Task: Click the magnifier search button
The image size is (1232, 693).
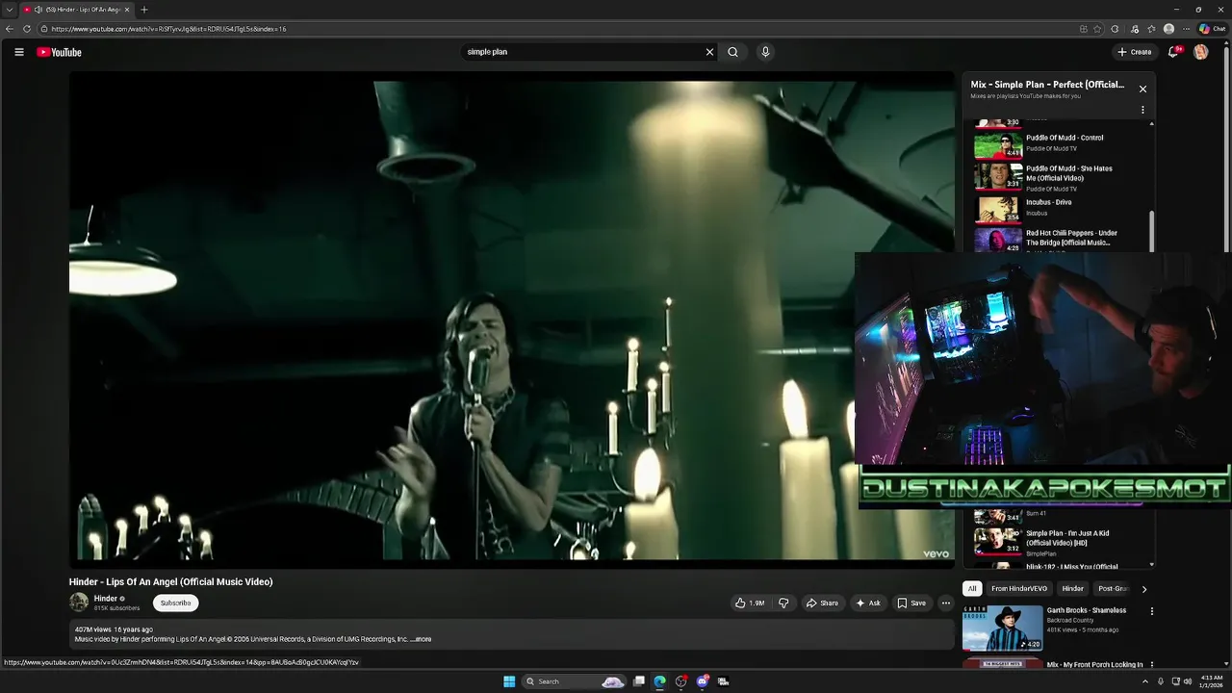Action: point(732,52)
